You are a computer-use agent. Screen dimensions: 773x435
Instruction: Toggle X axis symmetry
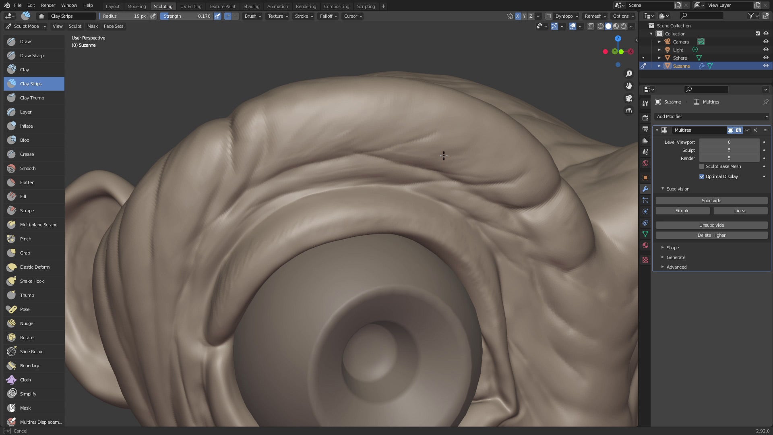pyautogui.click(x=518, y=16)
